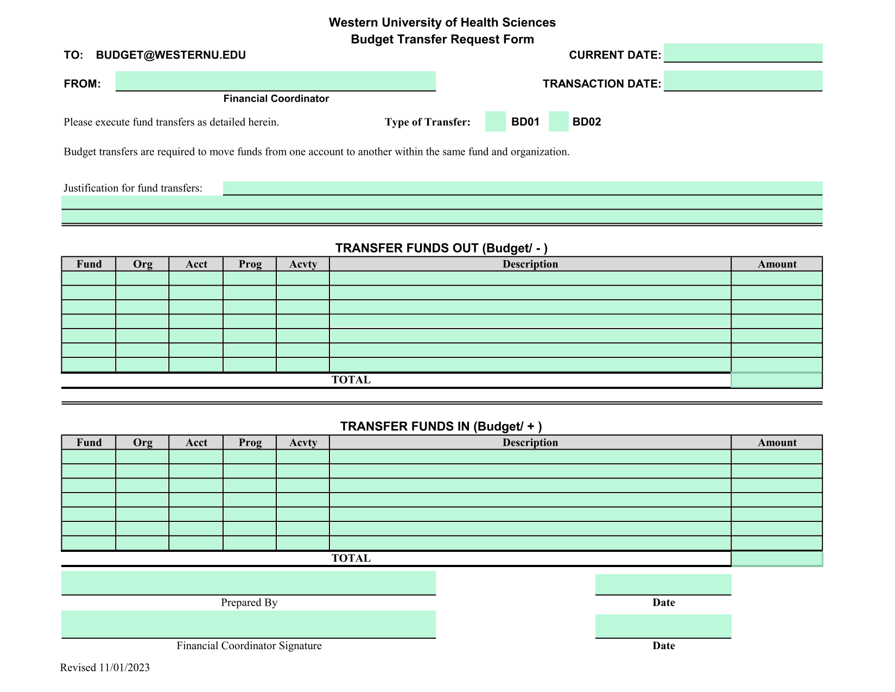Image resolution: width=895 pixels, height=692 pixels.
Task: Click the TRANSACTION DATE input field
Action: pyautogui.click(x=743, y=80)
